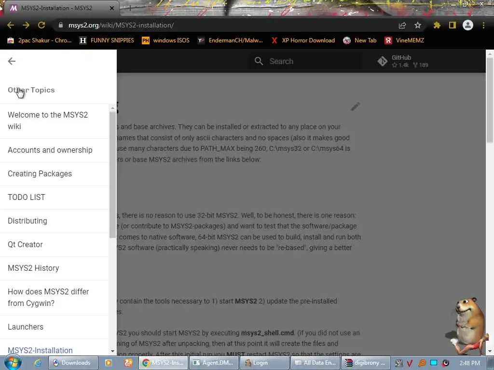Click the sidebar back arrow
The width and height of the screenshot is (494, 370).
click(12, 61)
